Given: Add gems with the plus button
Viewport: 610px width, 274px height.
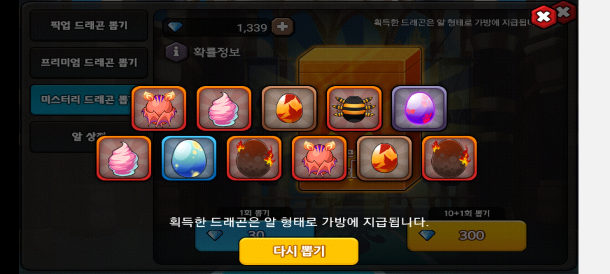Looking at the screenshot, I should tap(282, 27).
